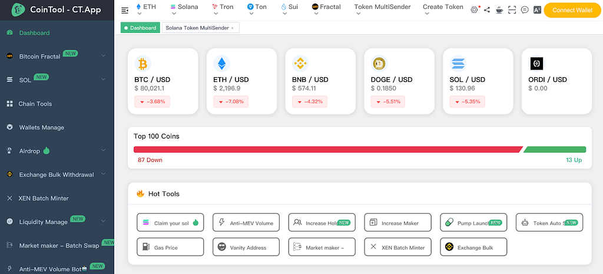
Task: Close the Solana Token MultiSender tab
Action: click(x=232, y=28)
